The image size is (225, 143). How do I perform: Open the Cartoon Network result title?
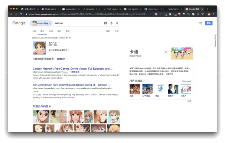pyautogui.click(x=72, y=69)
